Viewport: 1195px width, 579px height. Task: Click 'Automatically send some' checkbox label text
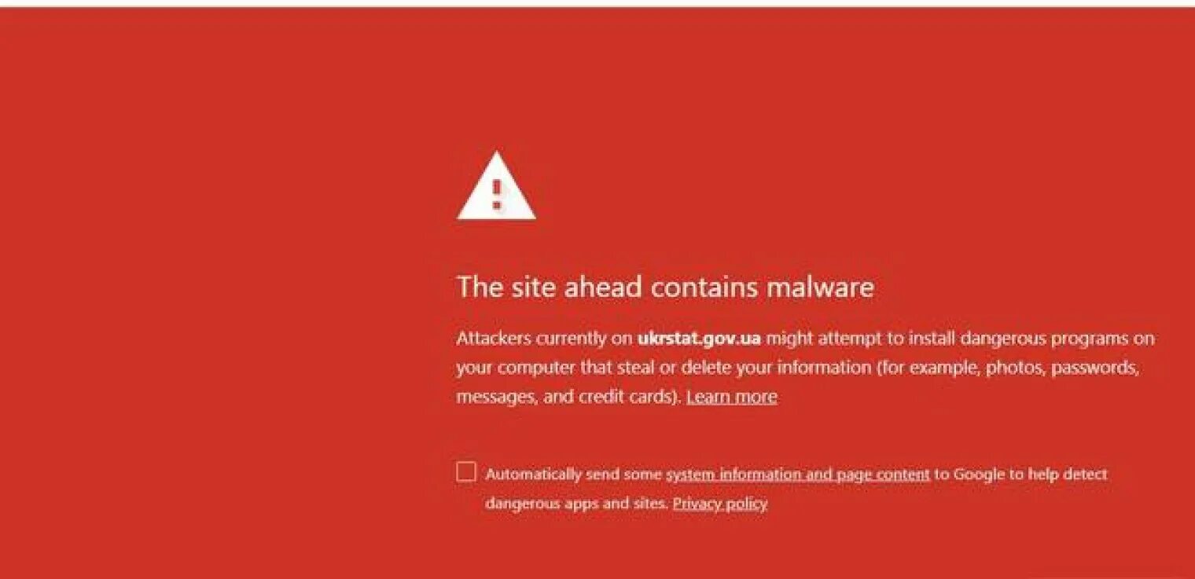click(574, 475)
